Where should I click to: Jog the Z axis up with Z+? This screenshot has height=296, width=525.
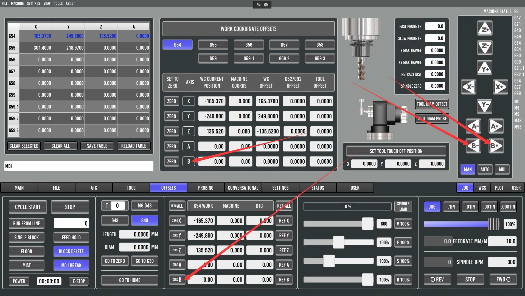[x=485, y=29]
